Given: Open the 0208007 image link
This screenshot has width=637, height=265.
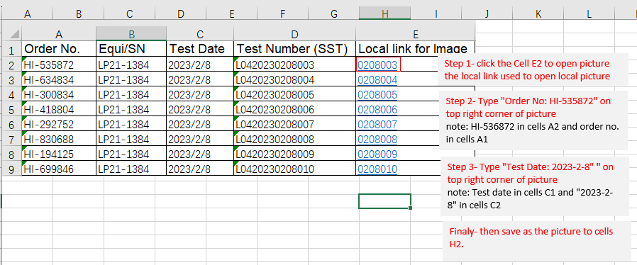Looking at the screenshot, I should point(377,125).
